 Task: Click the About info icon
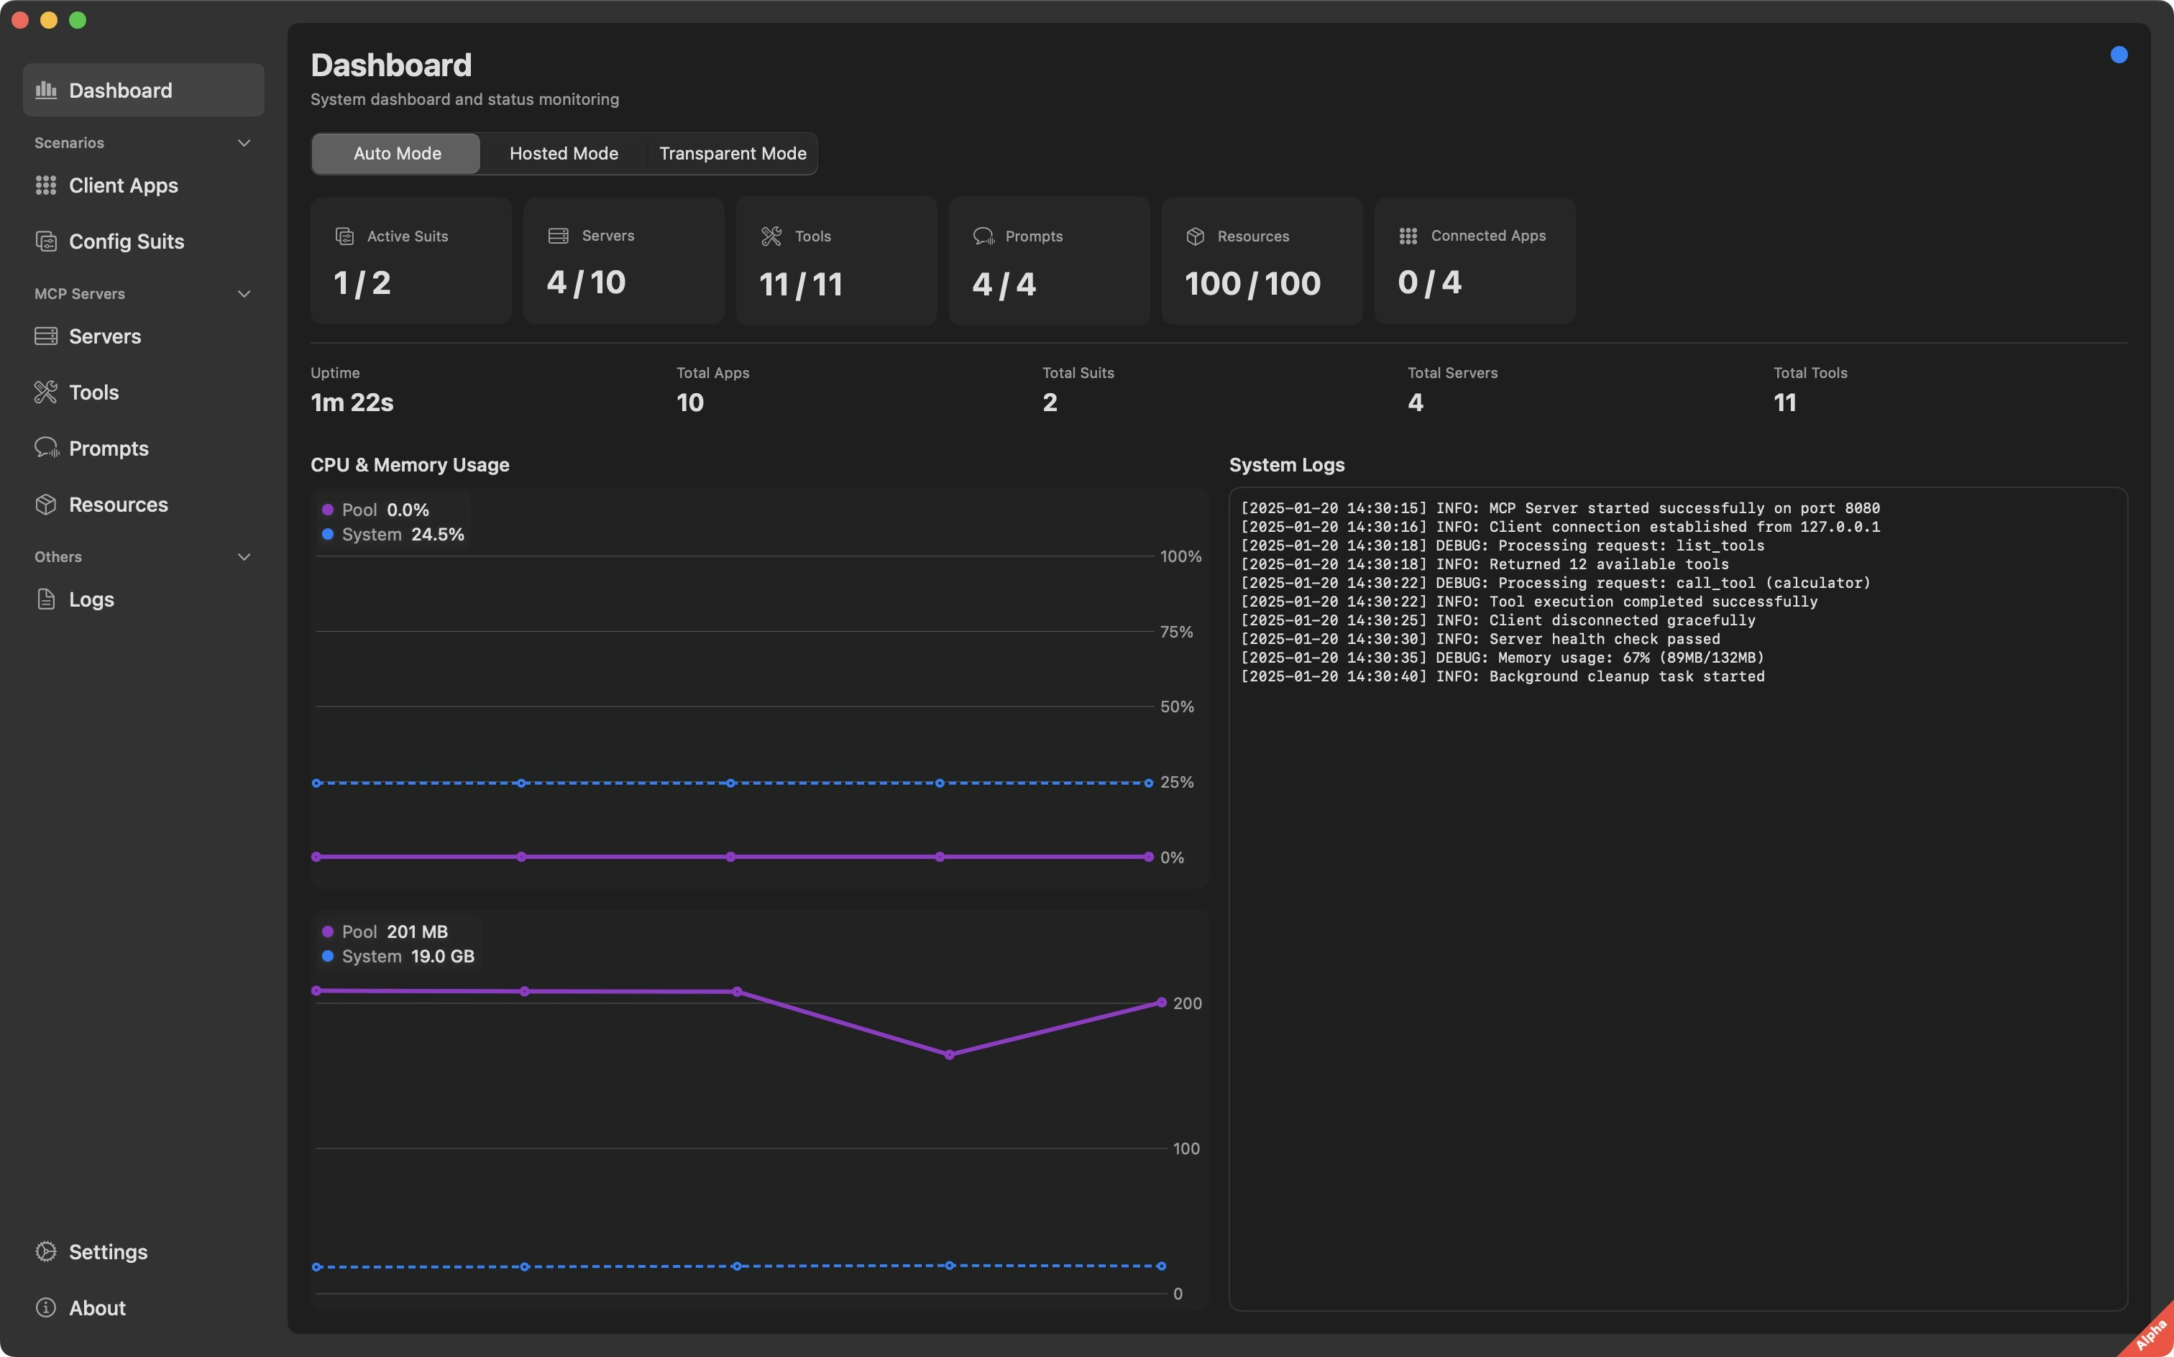tap(46, 1307)
